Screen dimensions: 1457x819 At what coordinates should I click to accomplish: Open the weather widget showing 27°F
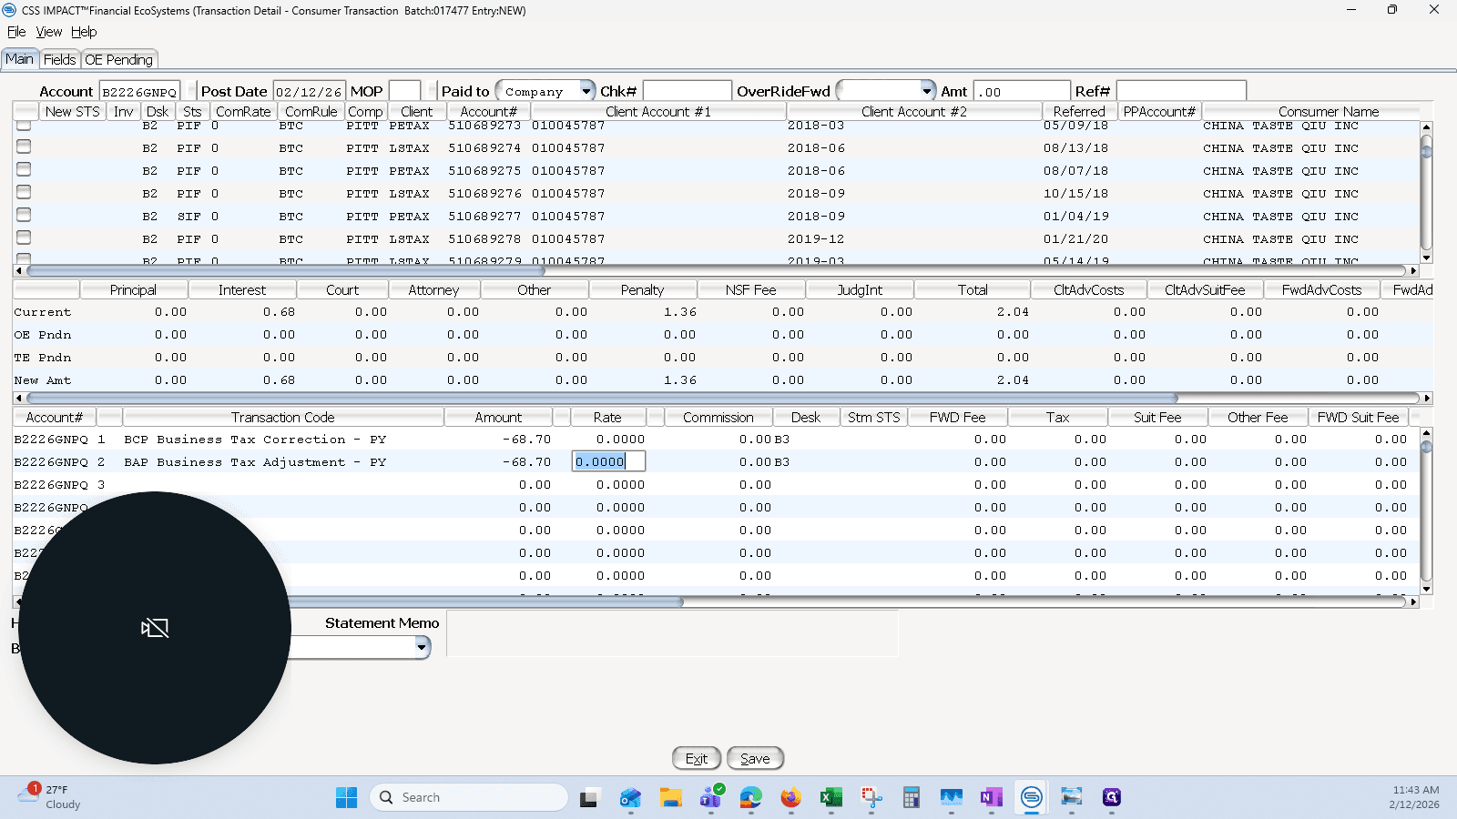click(50, 796)
